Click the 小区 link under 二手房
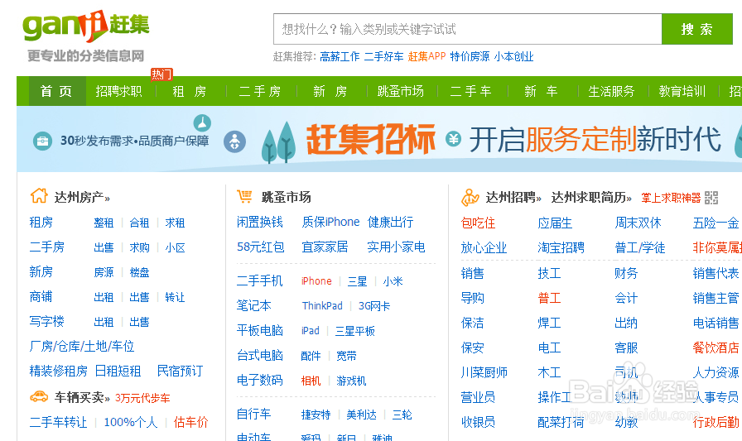 (x=175, y=247)
